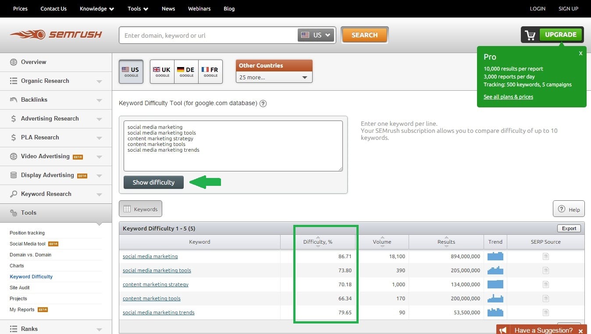Open Domain vs. Domain tool

tap(30, 255)
